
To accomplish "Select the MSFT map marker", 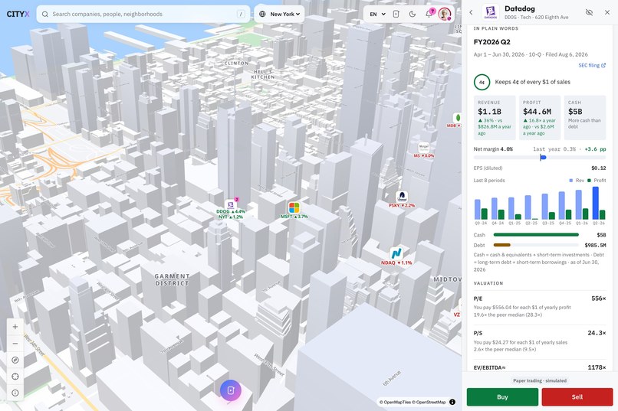I will tap(294, 210).
